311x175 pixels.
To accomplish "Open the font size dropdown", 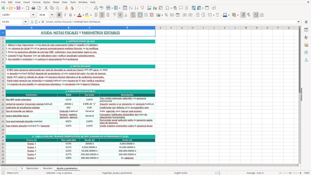I will coord(52,15).
